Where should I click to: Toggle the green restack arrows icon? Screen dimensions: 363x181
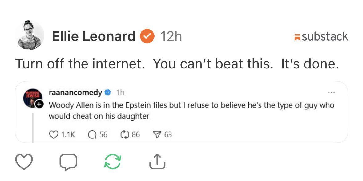[x=112, y=162]
